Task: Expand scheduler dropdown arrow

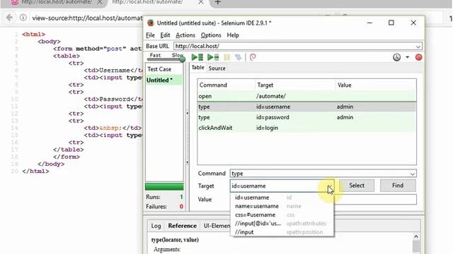Action: coord(408,57)
